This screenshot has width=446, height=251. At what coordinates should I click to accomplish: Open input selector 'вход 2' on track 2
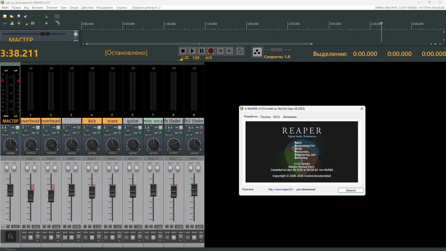click(51, 158)
